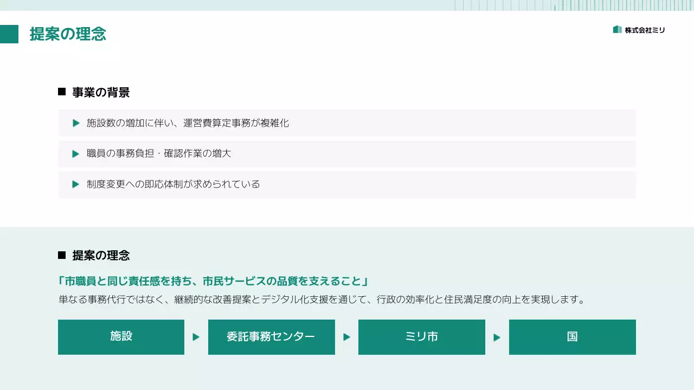Toggle the 施設数の増加 background item row
The height and width of the screenshot is (390, 694).
pyautogui.click(x=347, y=123)
